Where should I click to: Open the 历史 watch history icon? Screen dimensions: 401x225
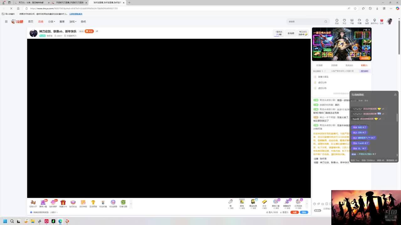[x=337, y=21]
